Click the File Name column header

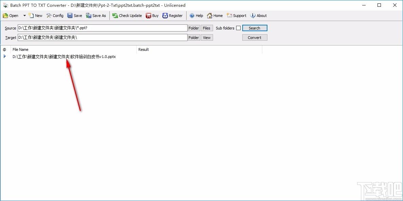click(x=73, y=49)
